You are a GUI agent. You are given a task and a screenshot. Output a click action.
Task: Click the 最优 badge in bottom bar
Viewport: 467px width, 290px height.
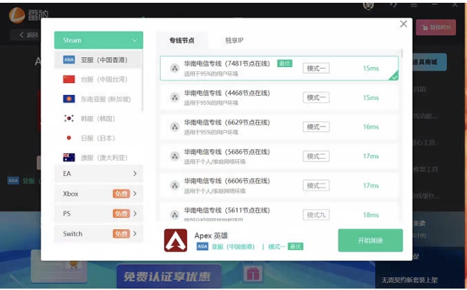(295, 247)
